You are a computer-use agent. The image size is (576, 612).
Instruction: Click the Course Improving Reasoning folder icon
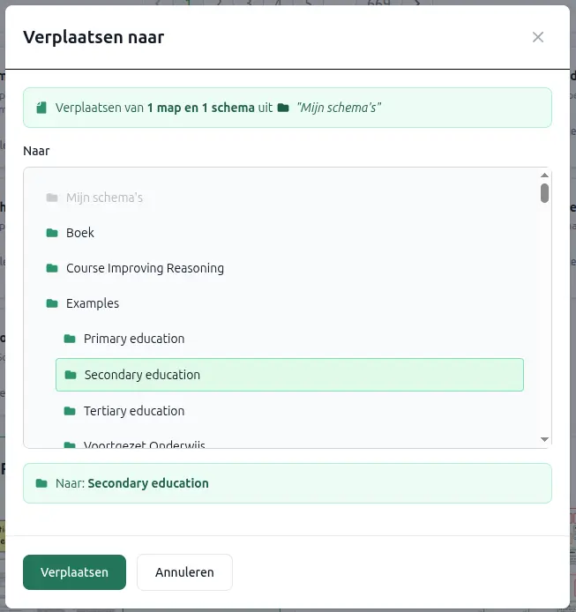click(x=52, y=268)
